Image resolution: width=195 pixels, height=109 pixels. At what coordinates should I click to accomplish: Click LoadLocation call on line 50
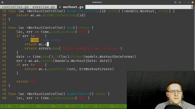click(63, 98)
